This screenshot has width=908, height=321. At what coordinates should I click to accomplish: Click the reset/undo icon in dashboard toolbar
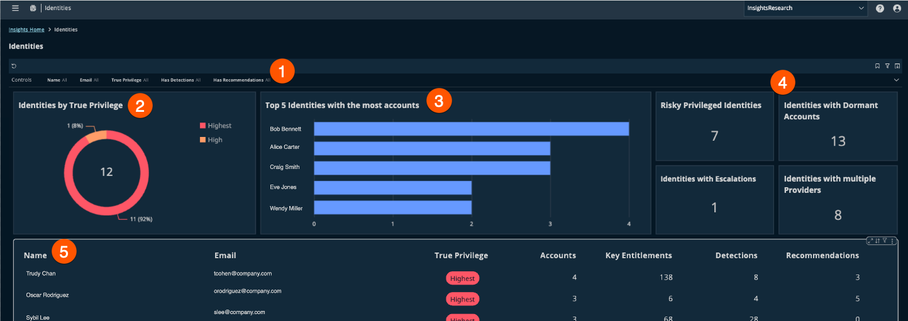click(x=14, y=66)
